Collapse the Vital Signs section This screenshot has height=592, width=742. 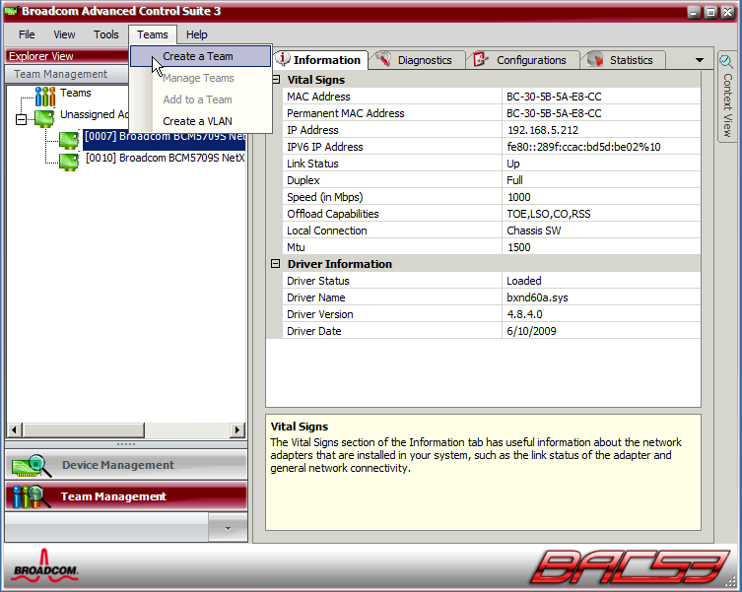(x=276, y=80)
